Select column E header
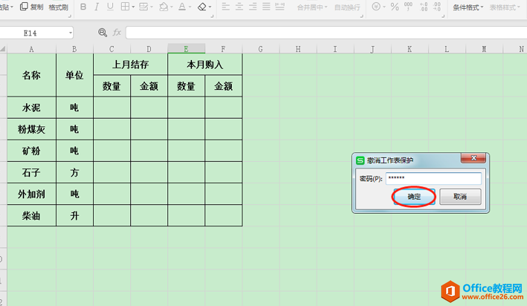 point(186,49)
